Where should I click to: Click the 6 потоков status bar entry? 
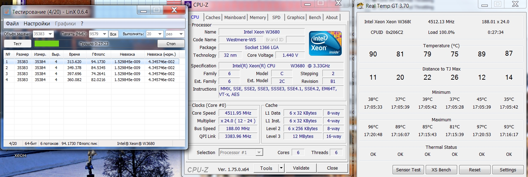tap(49, 144)
